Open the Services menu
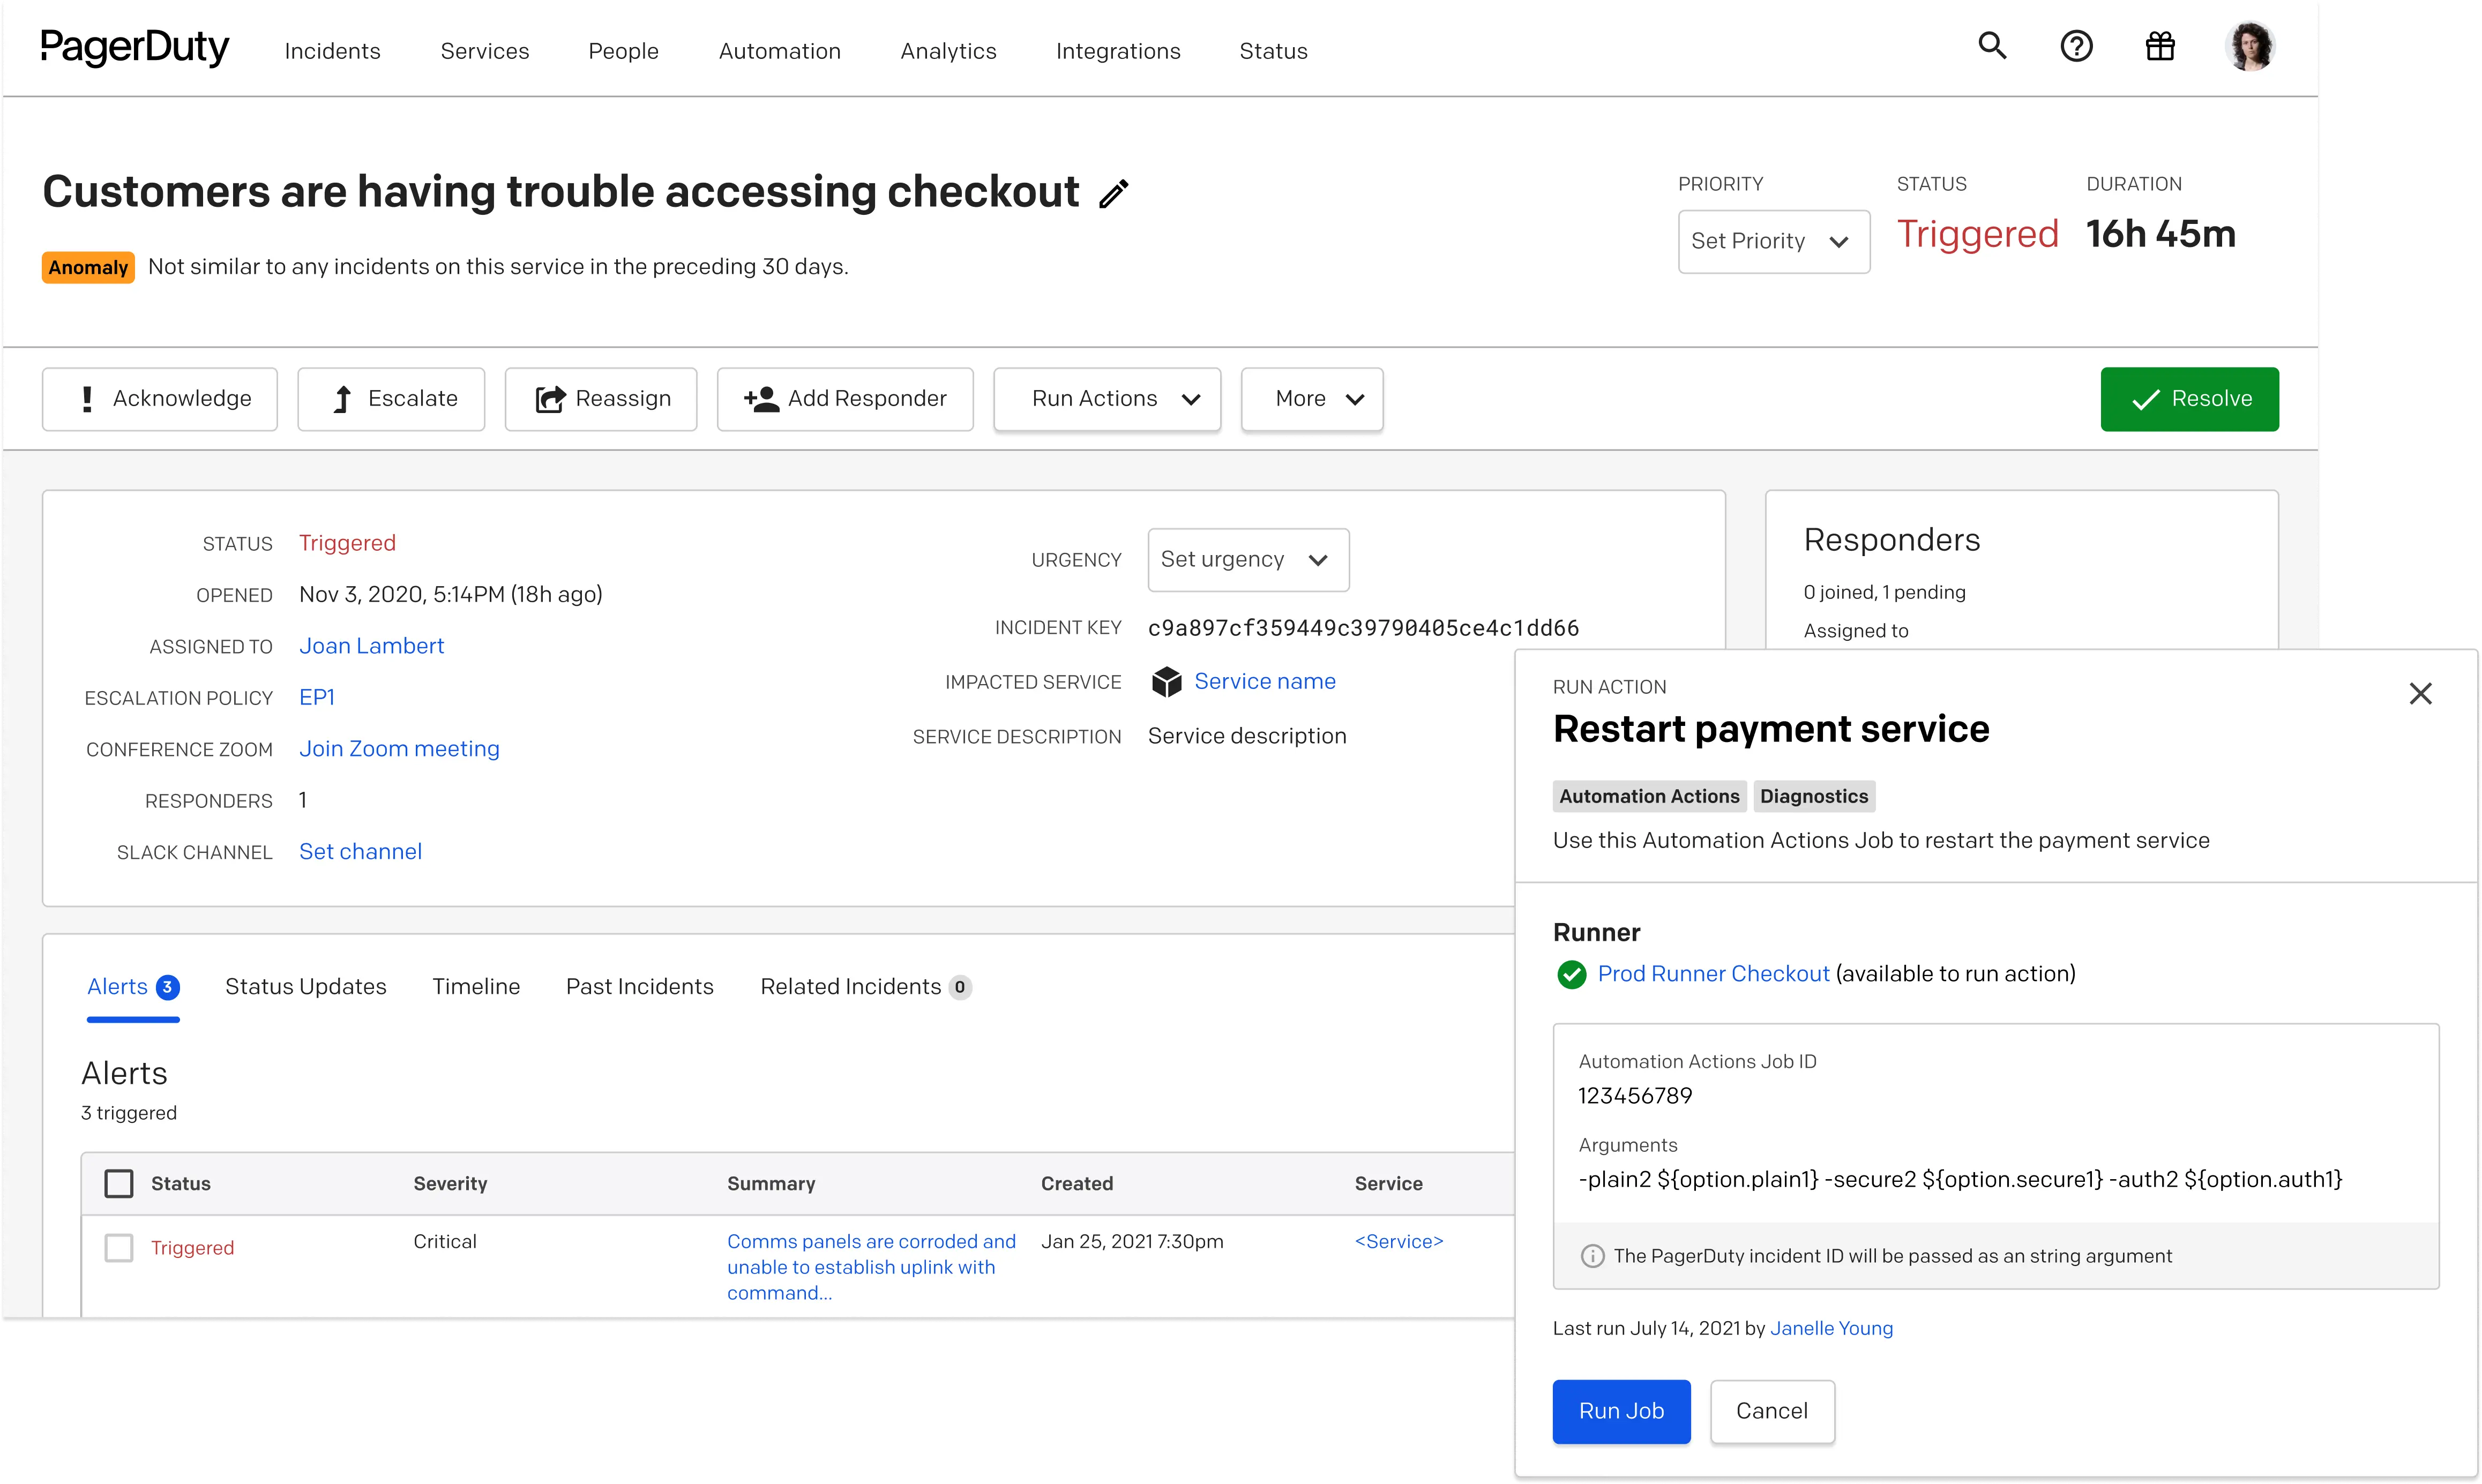This screenshot has width=2482, height=1484. coord(485,51)
